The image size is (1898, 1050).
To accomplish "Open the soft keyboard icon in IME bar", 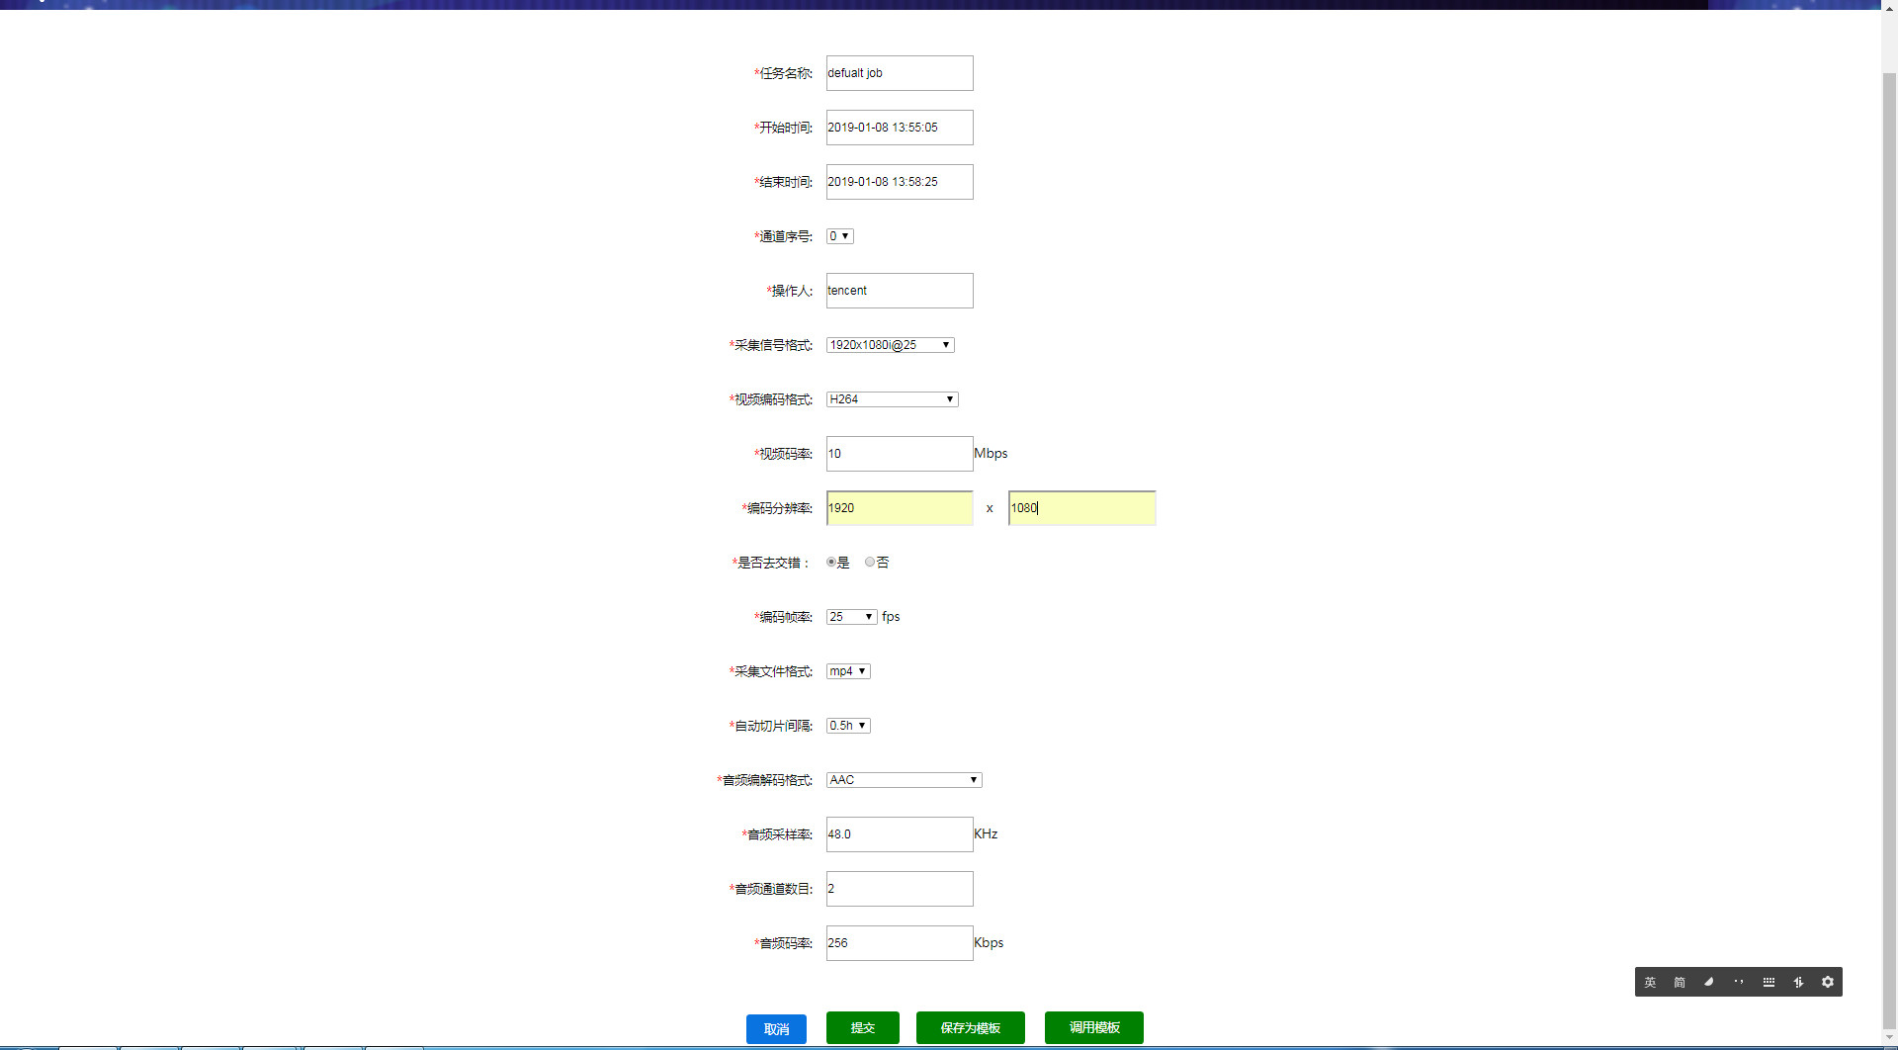I will [x=1769, y=982].
